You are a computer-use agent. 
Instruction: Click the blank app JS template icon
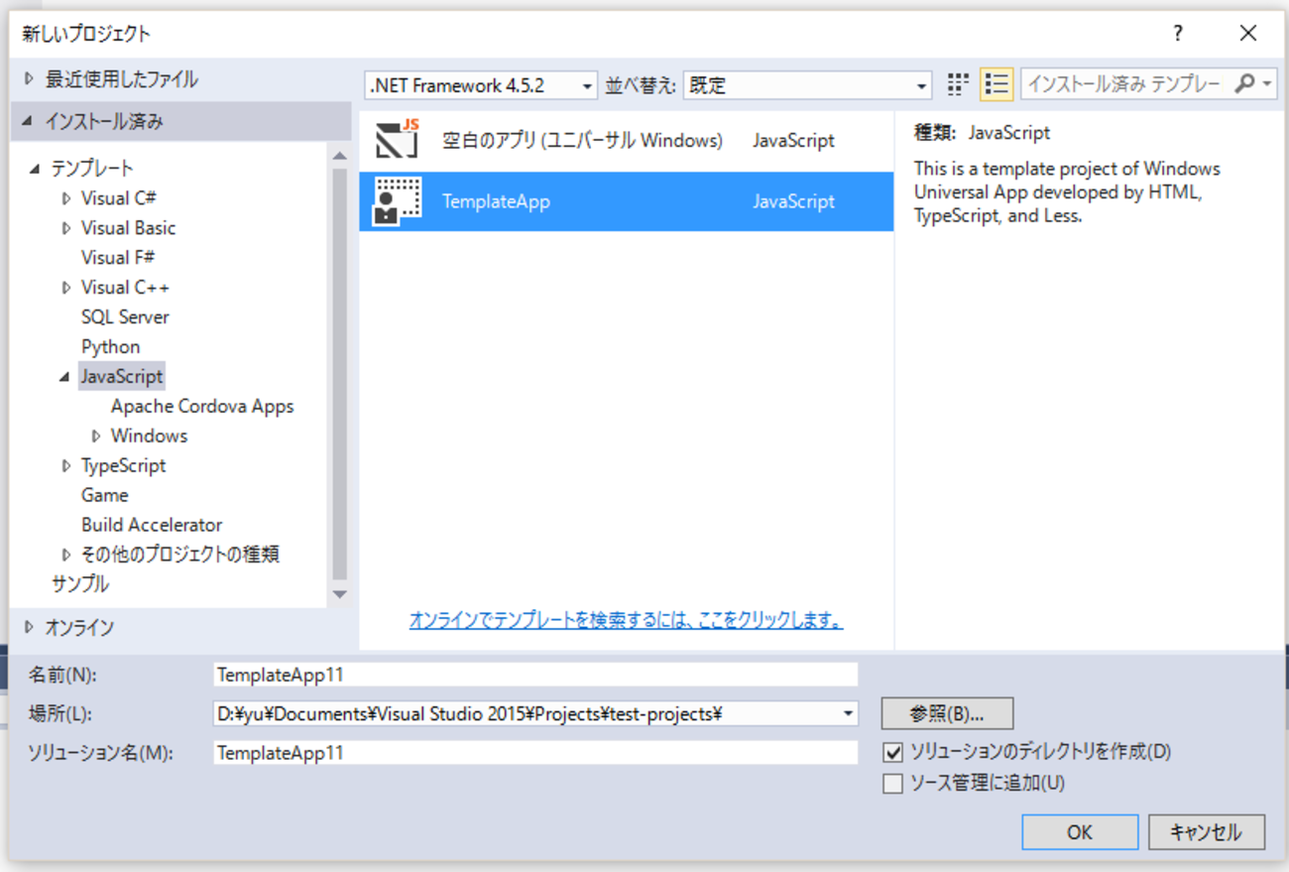(398, 141)
